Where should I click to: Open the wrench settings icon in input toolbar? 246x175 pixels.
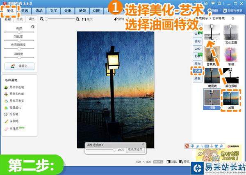coord(221,146)
